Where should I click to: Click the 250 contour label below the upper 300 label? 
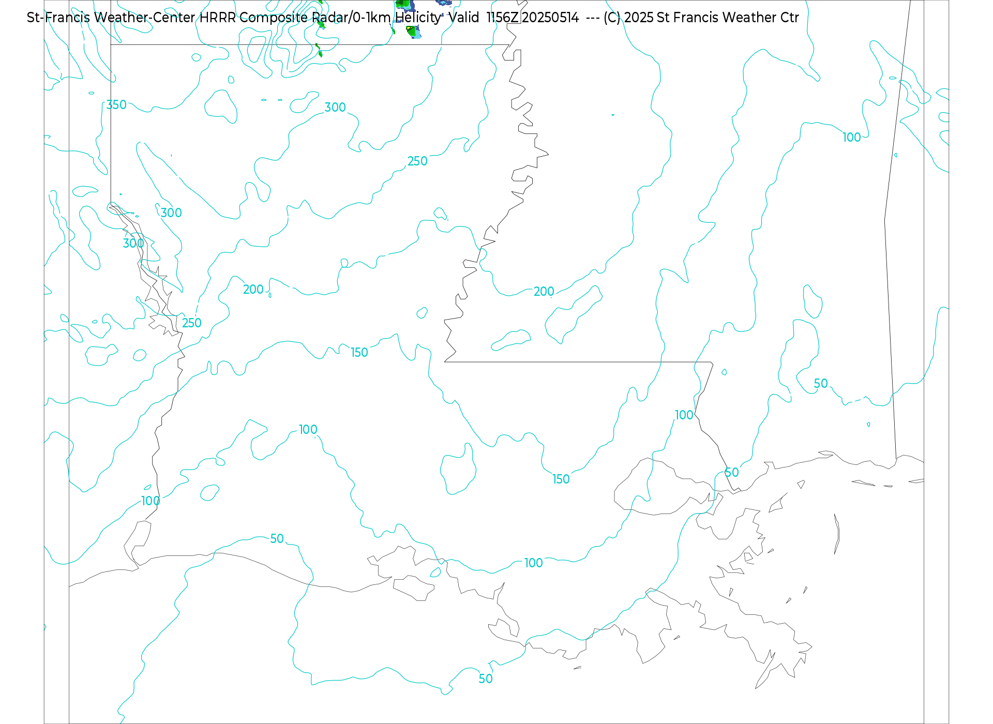pyautogui.click(x=417, y=161)
